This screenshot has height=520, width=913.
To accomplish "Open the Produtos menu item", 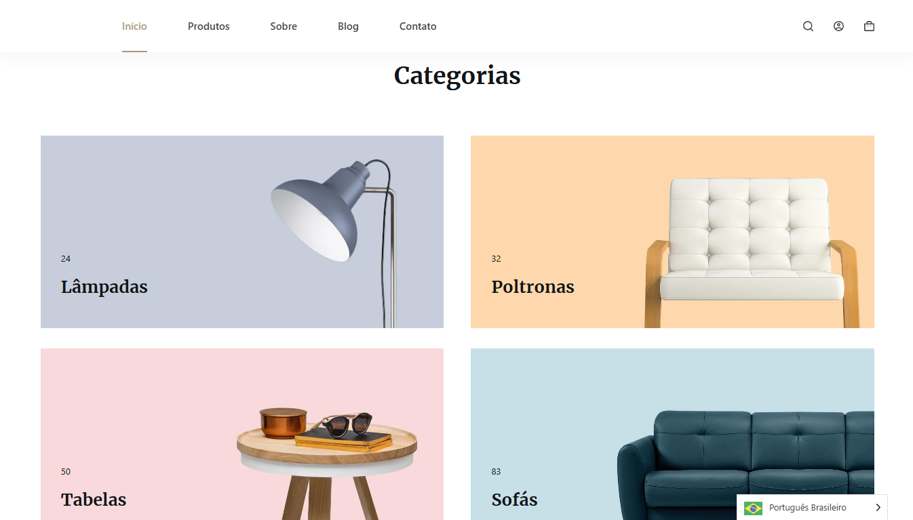I will [209, 26].
